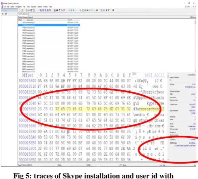Click the New file toolbar icon
This screenshot has height=179, width=198.
tap(20, 10)
